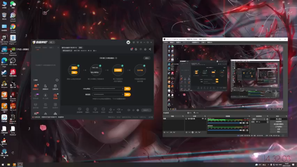Open transition properties gear in OBS
Image resolution: width=297 pixels, height=167 pixels.
pos(267,119)
